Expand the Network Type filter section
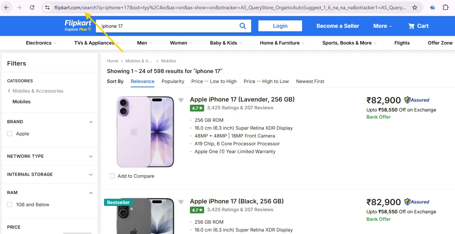Viewport: 455px width, 234px height. click(90, 156)
